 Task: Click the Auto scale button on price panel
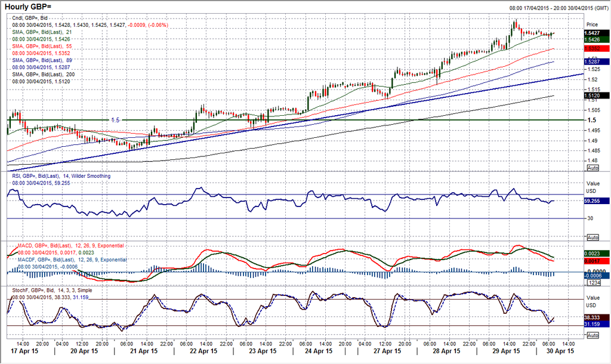(x=593, y=168)
